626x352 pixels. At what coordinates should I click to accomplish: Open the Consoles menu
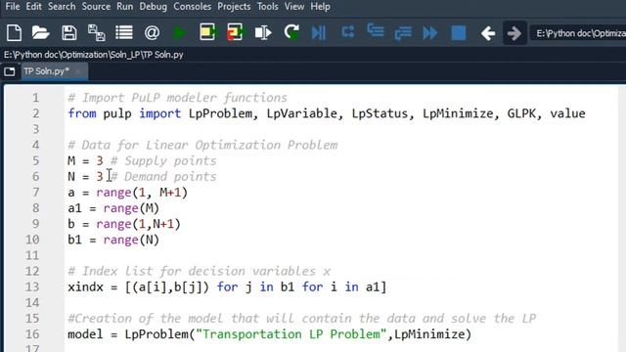[x=192, y=7]
